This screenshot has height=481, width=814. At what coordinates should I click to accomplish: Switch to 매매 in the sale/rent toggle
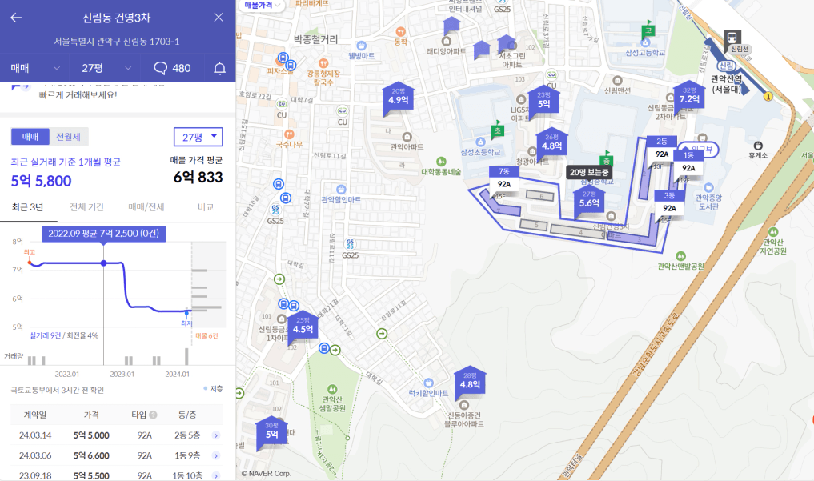coord(30,137)
